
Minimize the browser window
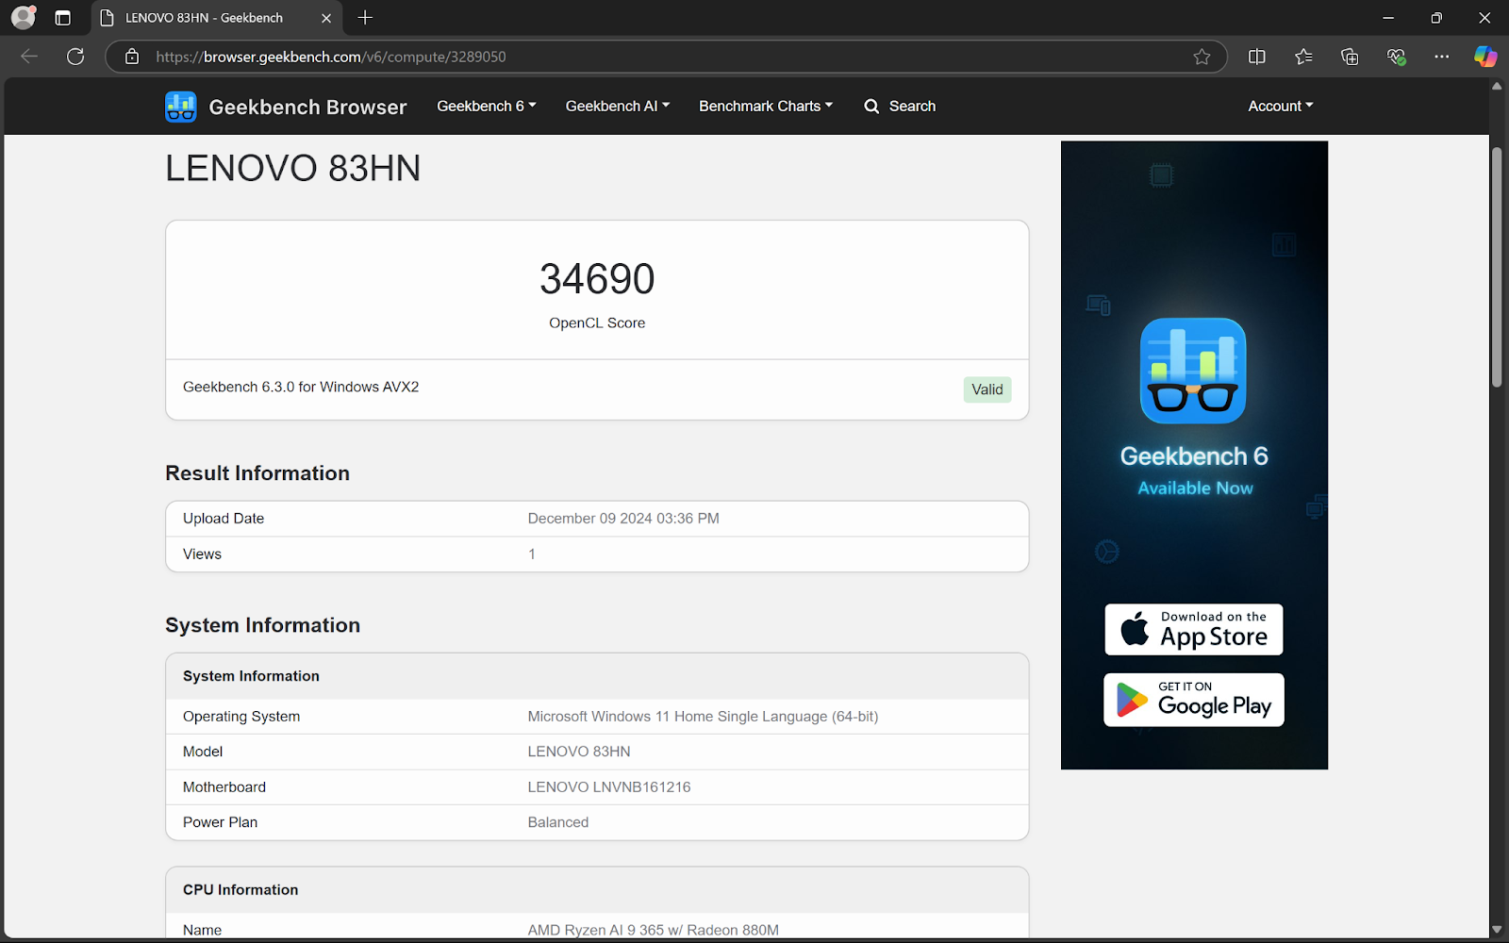click(1388, 18)
